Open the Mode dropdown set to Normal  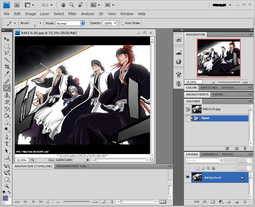click(70, 23)
